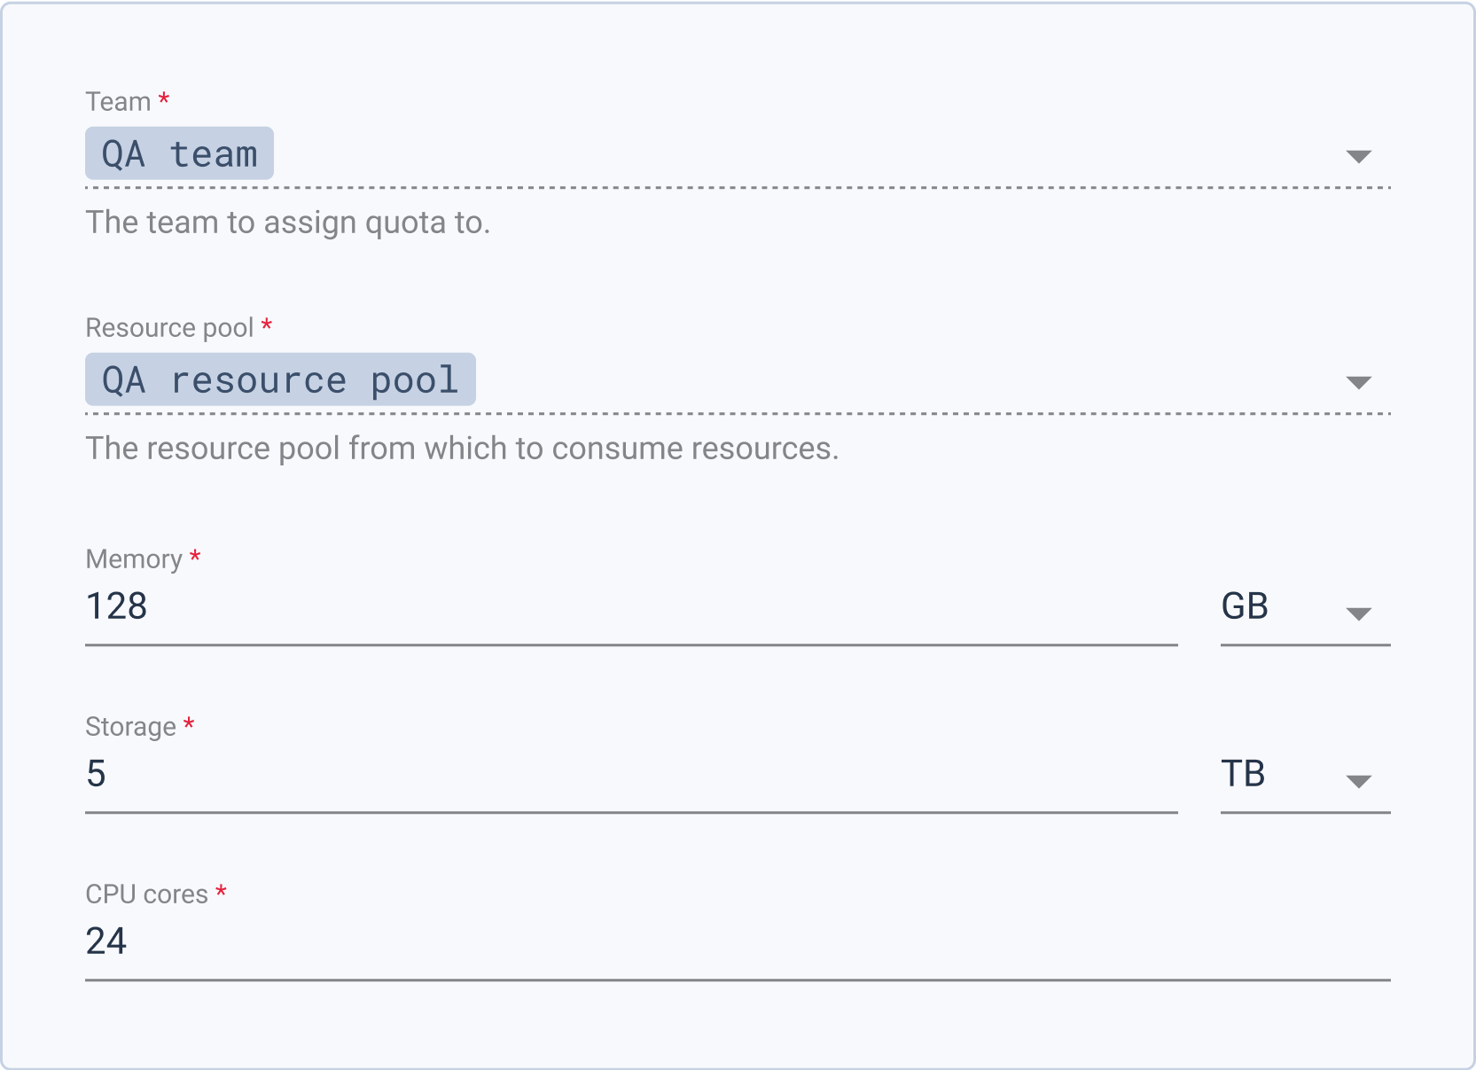Click the CPU cores field label
Viewport: 1476px width, 1070px height.
coord(146,894)
